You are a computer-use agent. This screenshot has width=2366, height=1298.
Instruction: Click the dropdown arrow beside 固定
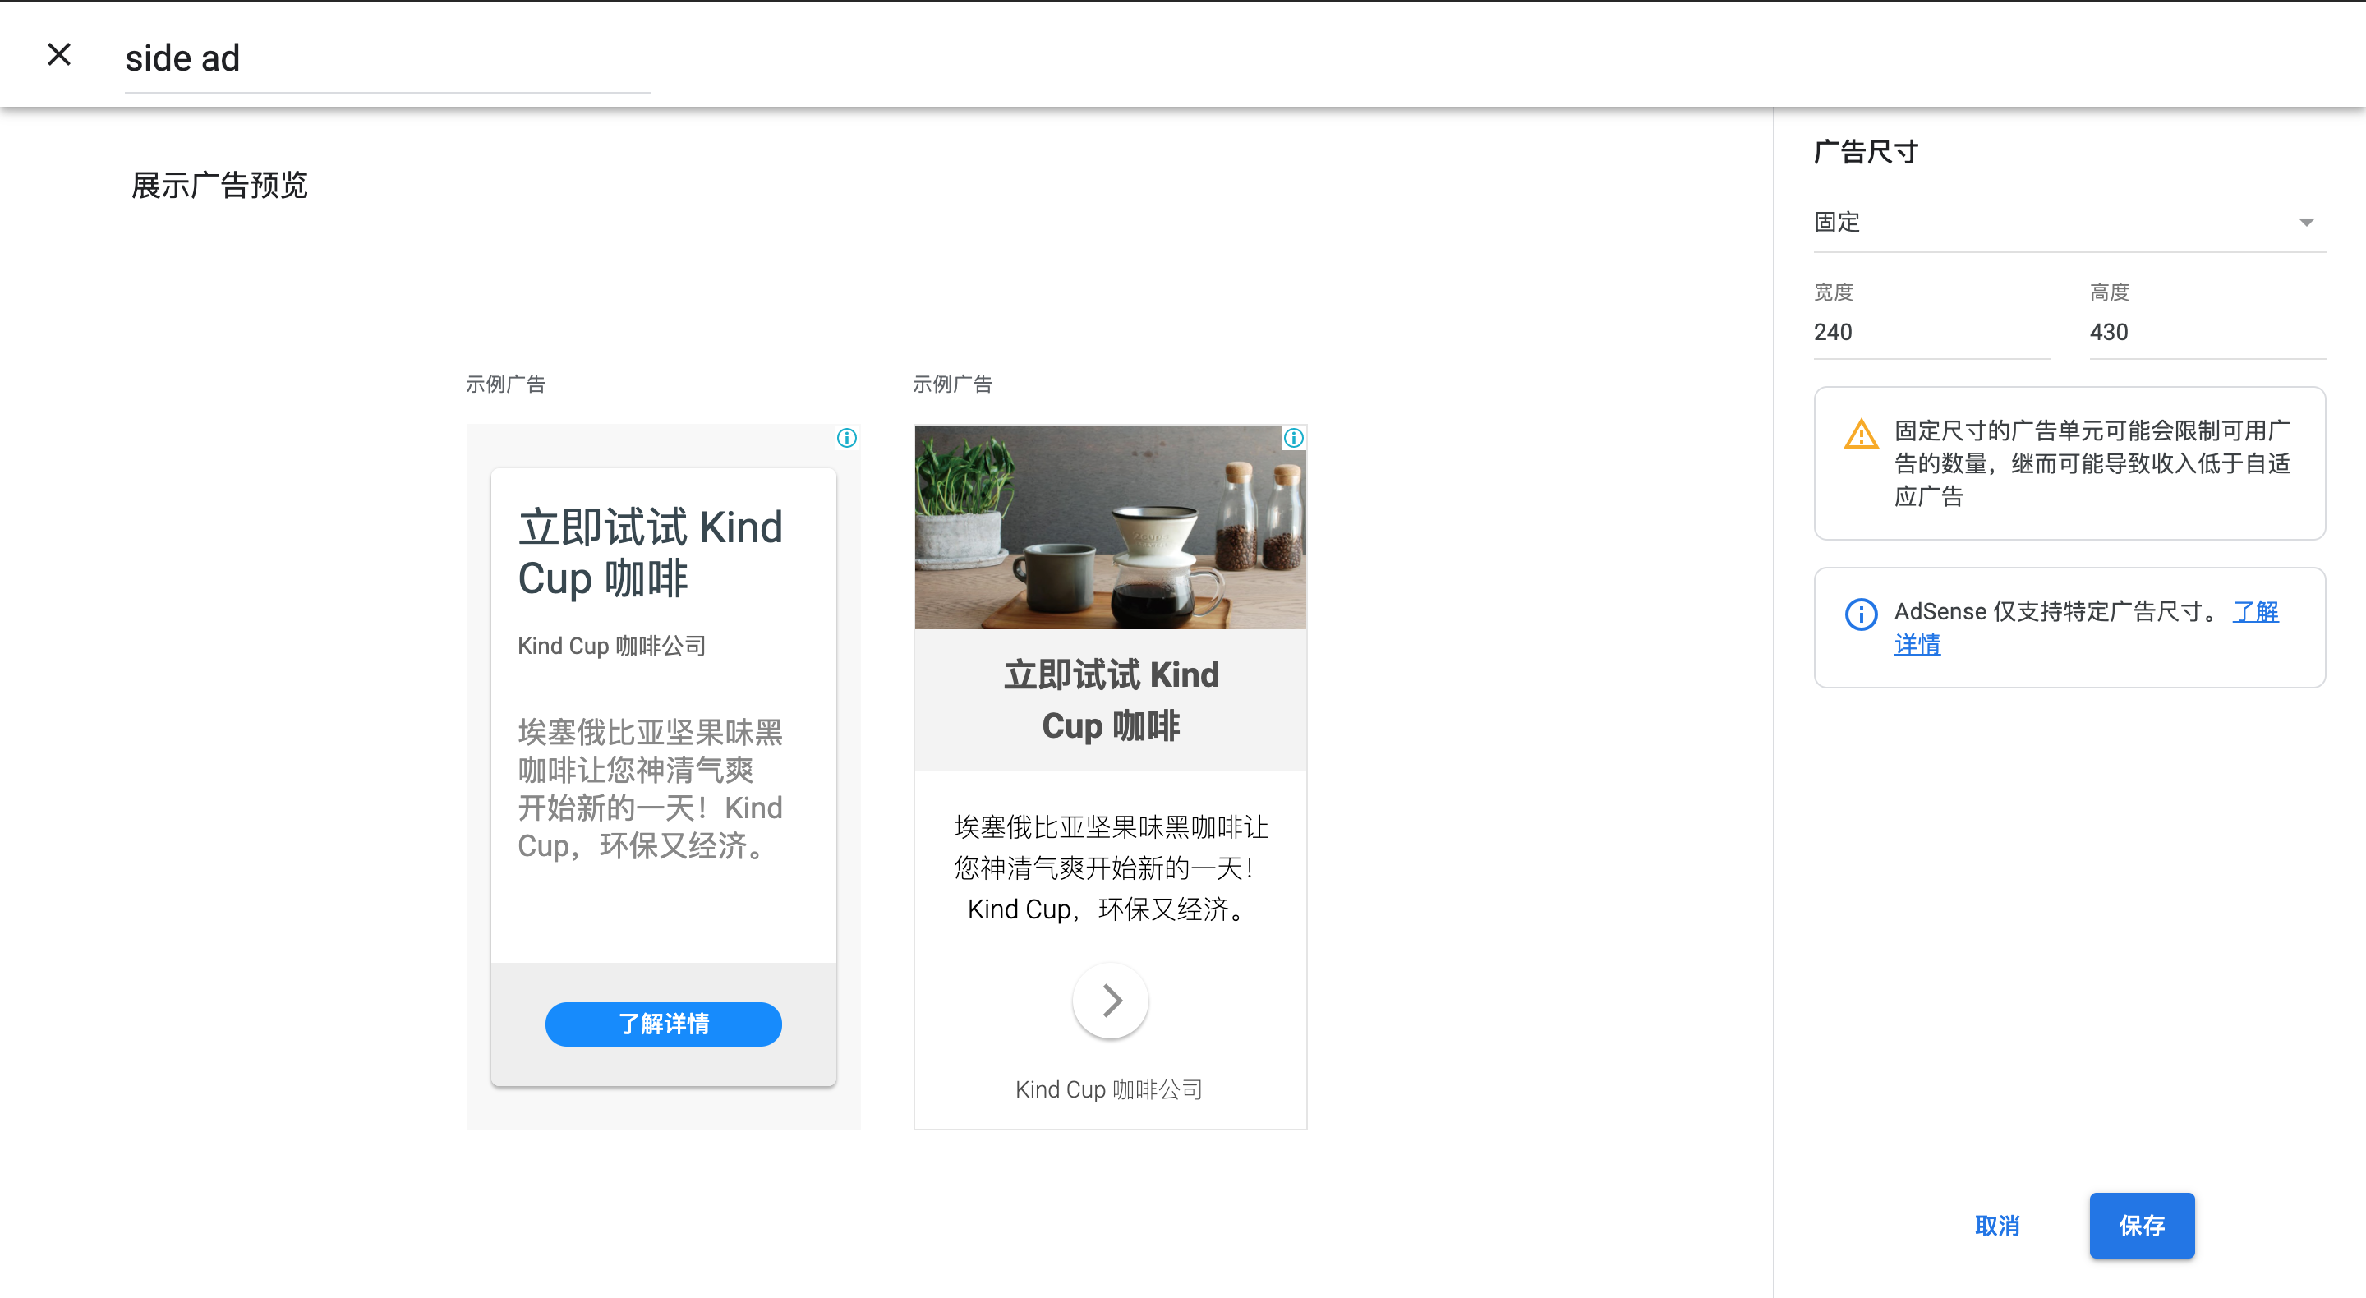click(2305, 223)
